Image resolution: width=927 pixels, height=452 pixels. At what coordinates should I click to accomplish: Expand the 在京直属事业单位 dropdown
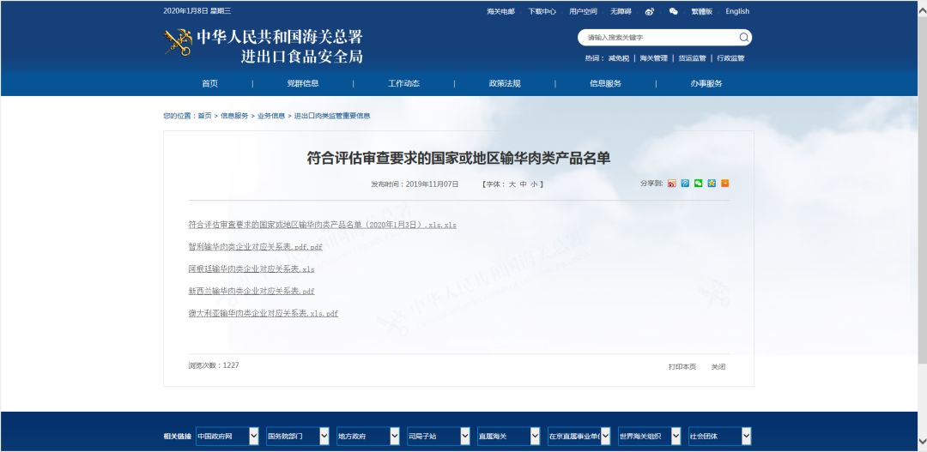click(x=579, y=436)
